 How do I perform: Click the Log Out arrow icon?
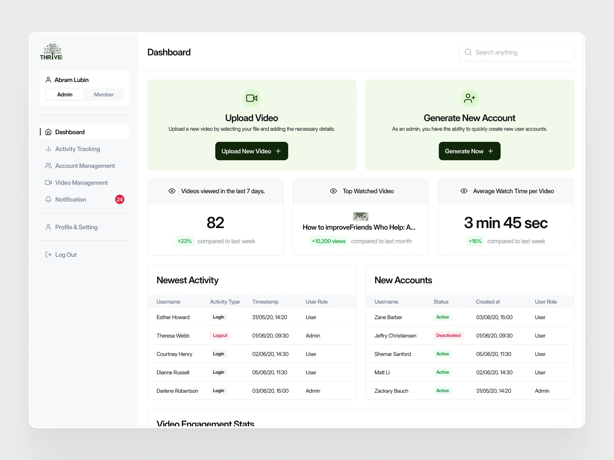coord(48,255)
